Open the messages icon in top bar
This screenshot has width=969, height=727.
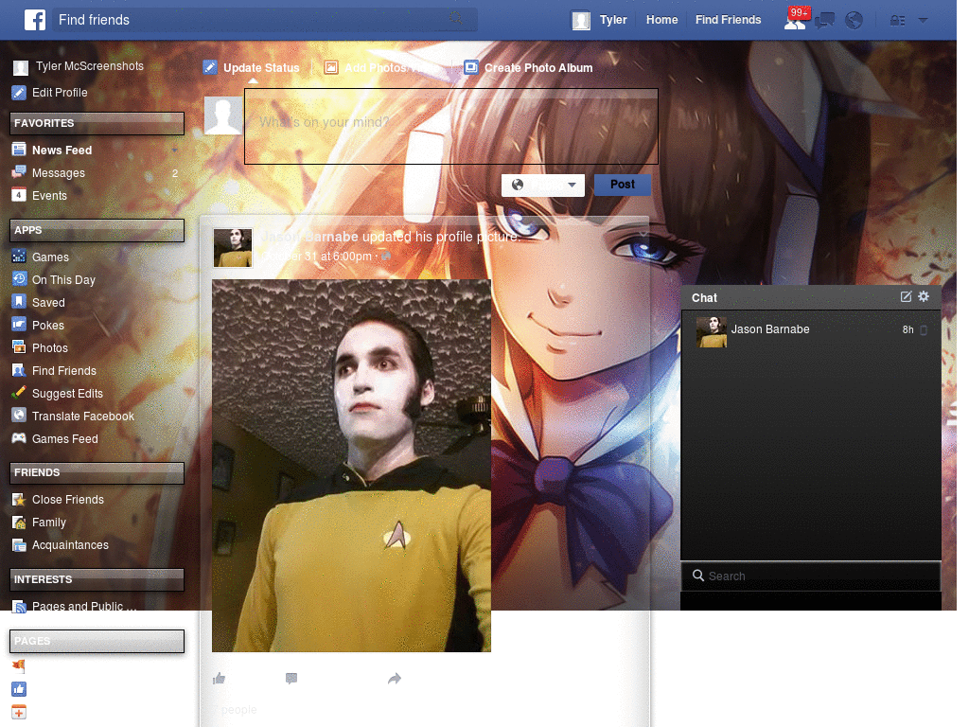[824, 21]
